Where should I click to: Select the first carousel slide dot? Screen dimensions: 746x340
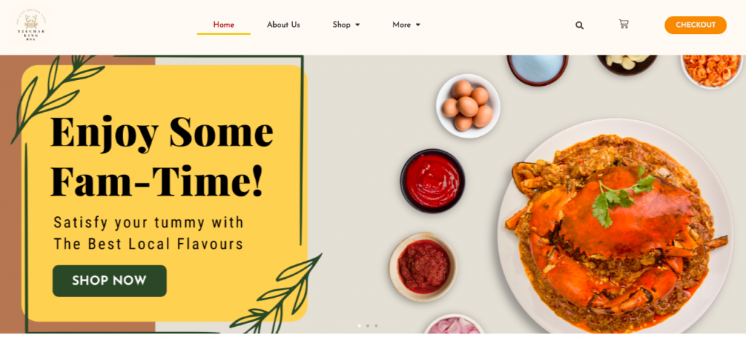pos(359,325)
